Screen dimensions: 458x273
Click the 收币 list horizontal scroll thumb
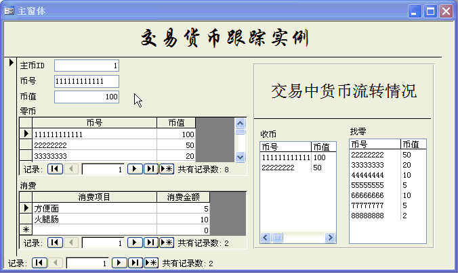coord(277,237)
